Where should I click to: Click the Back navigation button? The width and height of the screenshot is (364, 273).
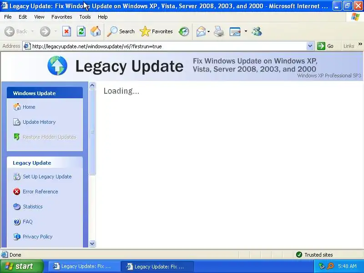click(x=15, y=31)
